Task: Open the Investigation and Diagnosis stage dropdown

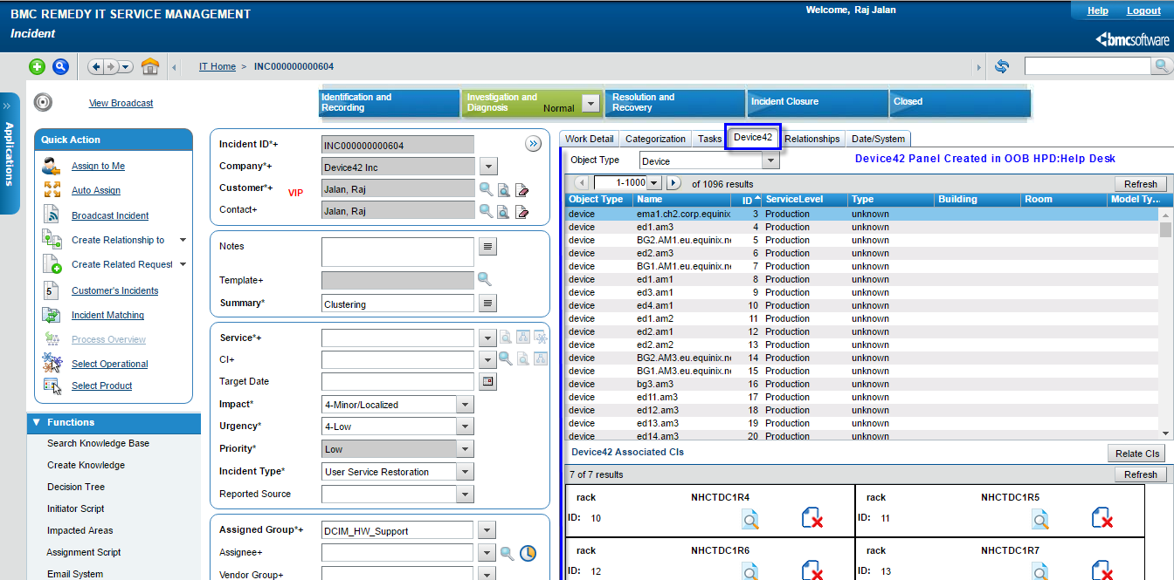Action: [x=591, y=103]
